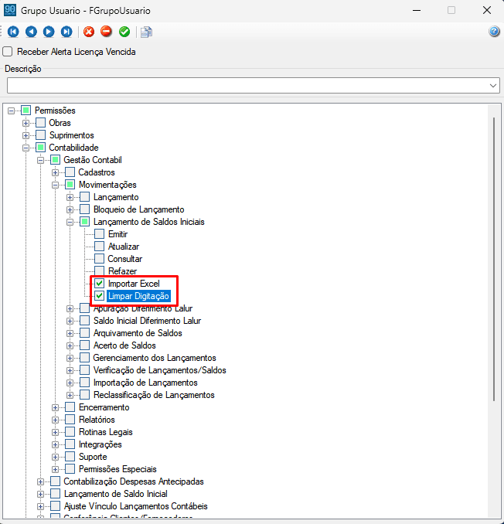Image resolution: width=504 pixels, height=524 pixels.
Task: Expand the Integrações node
Action: click(55, 444)
